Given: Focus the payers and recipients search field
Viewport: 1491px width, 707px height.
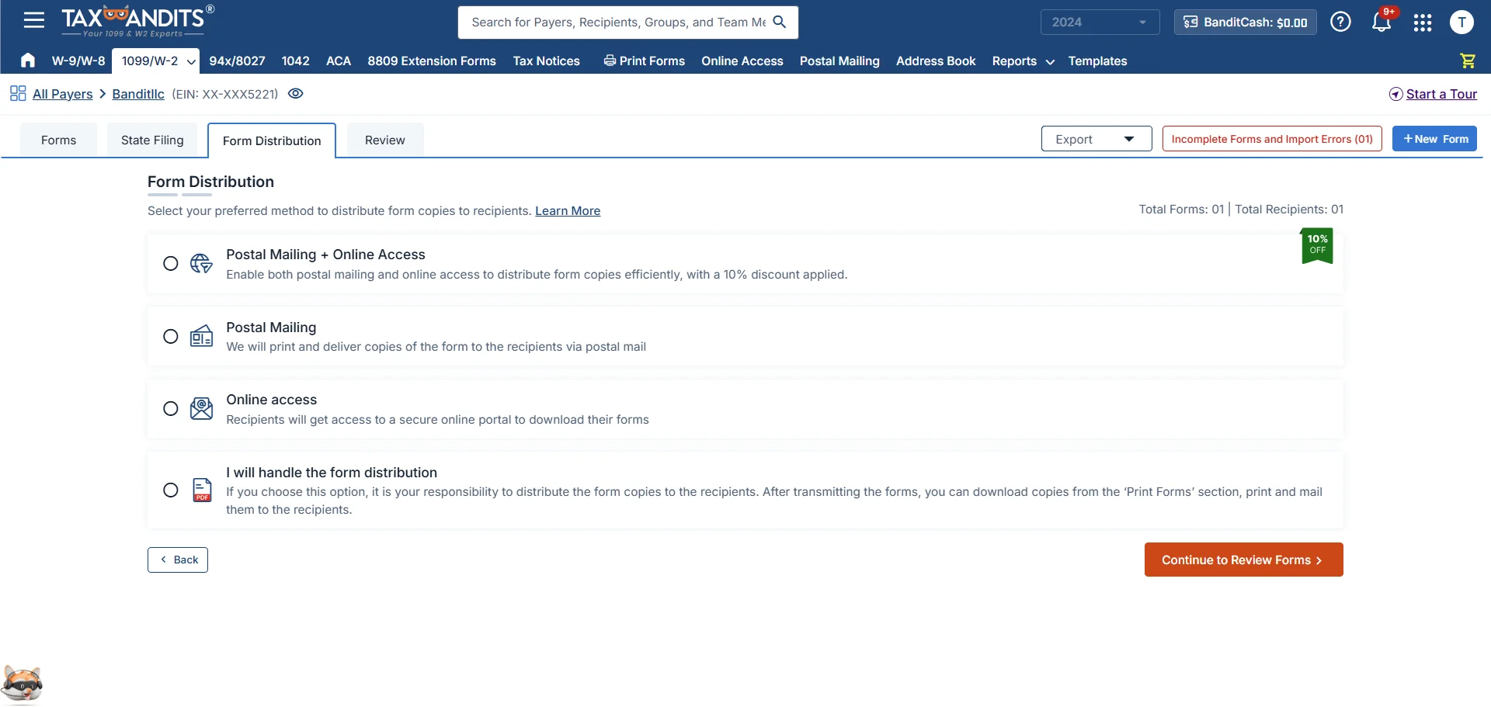Looking at the screenshot, I should 619,22.
